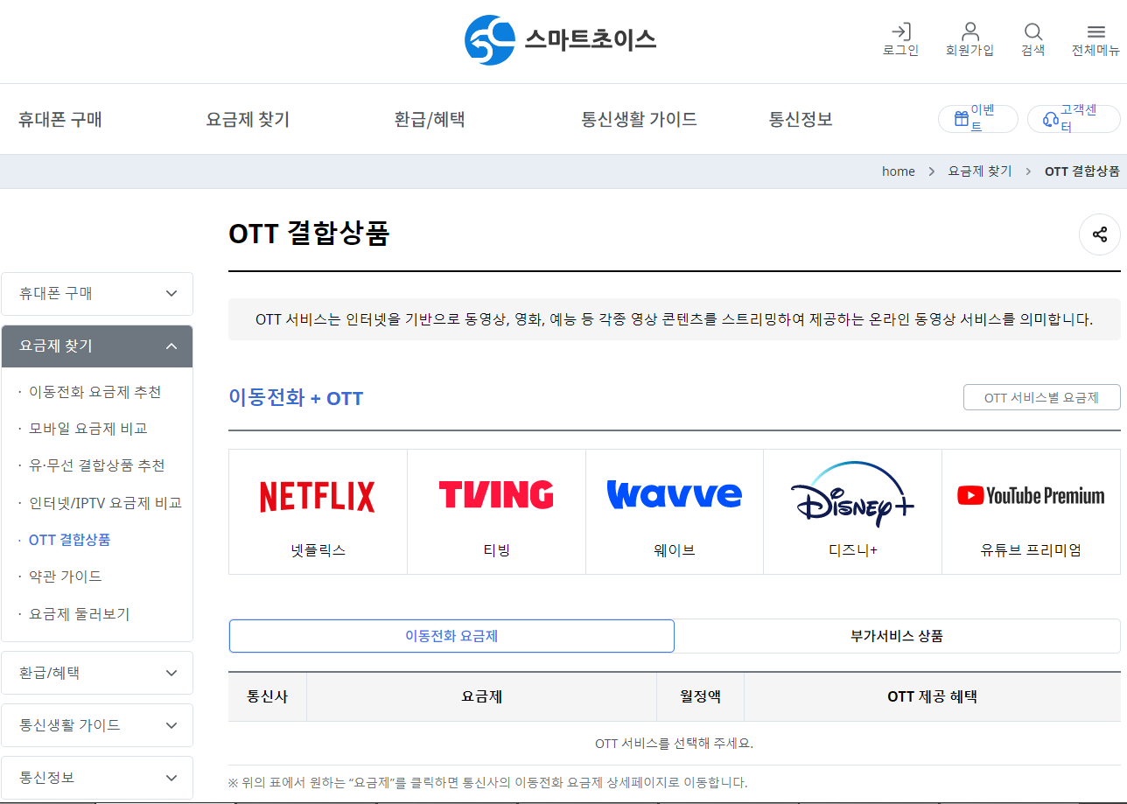Image resolution: width=1127 pixels, height=804 pixels.
Task: Click the headset icon in 고객센터 button
Action: pos(1051,119)
